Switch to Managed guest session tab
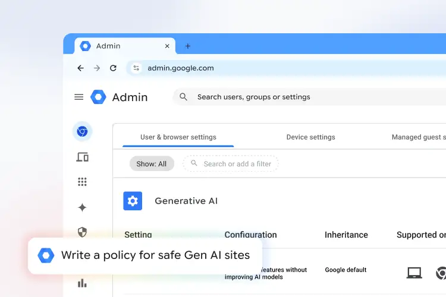Screen dimensions: 446x297 [419, 137]
